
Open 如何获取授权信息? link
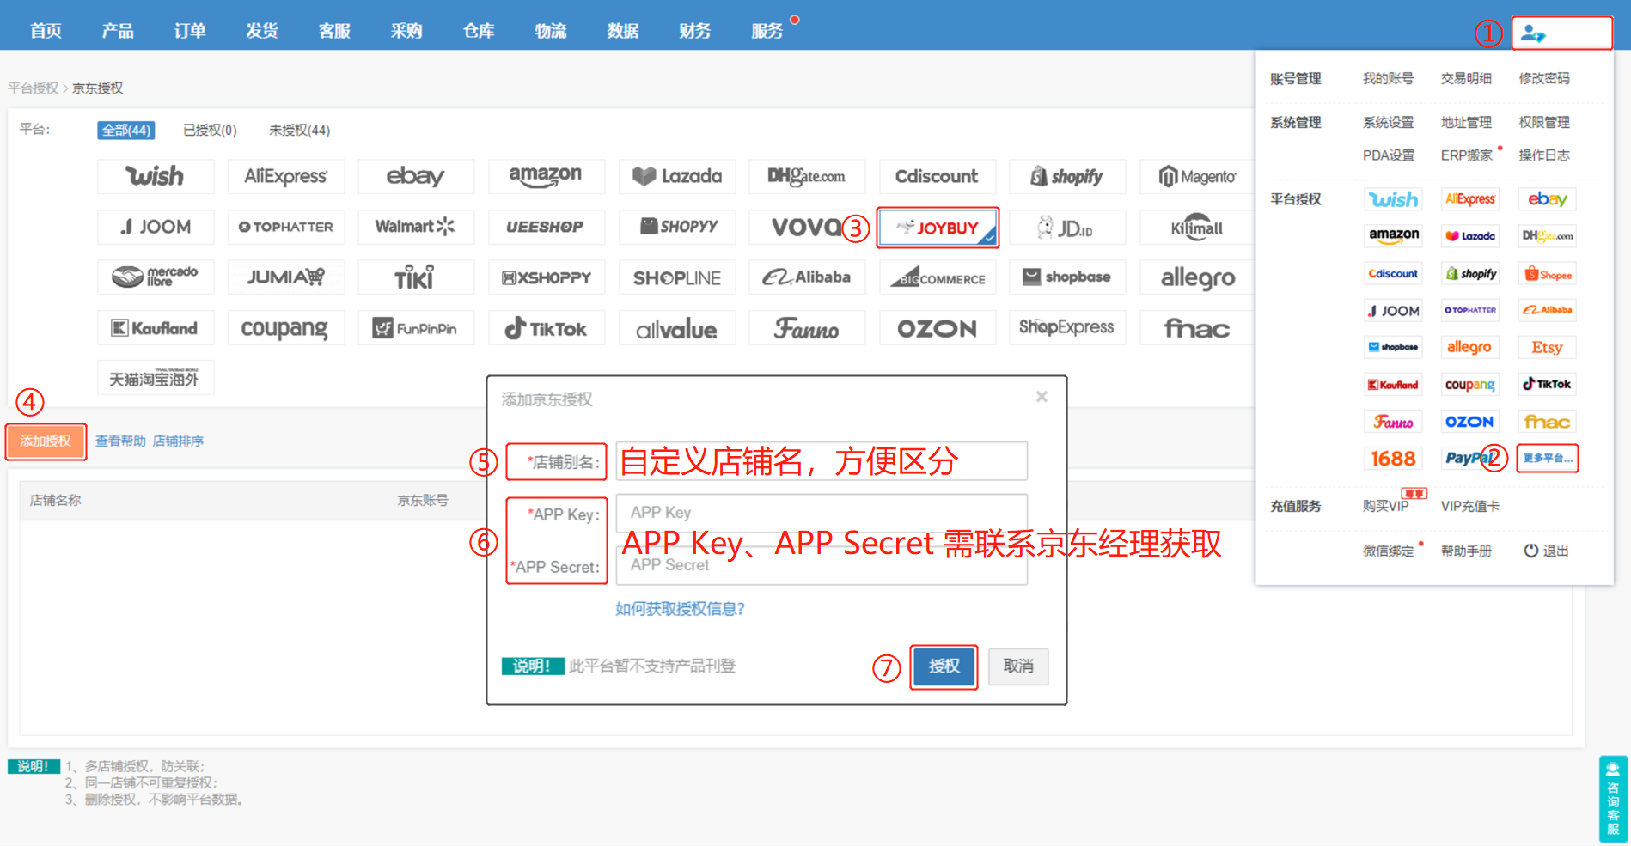click(680, 609)
